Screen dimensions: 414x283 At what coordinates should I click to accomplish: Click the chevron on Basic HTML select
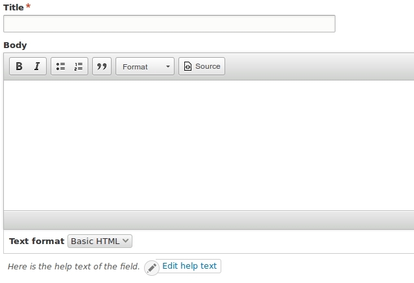(x=126, y=241)
